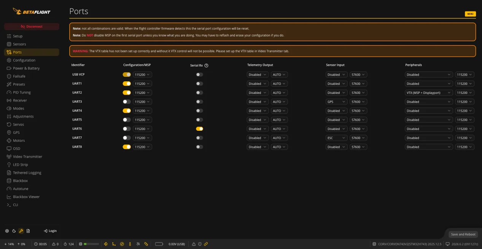
Task: Open UART5 peripherals baud 115200 dropdown
Action: click(x=465, y=120)
